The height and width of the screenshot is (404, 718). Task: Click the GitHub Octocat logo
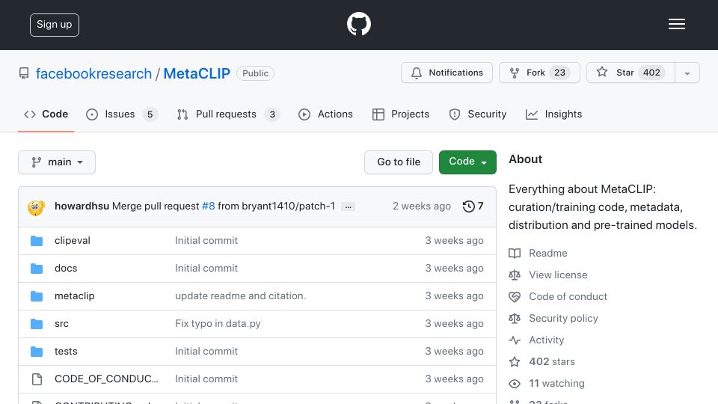coord(358,24)
